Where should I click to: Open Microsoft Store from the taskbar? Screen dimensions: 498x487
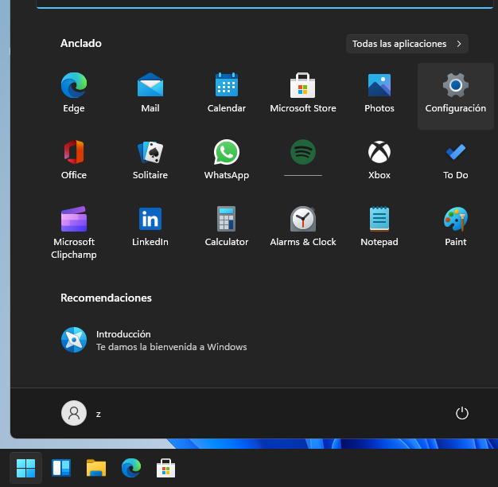coord(165,468)
